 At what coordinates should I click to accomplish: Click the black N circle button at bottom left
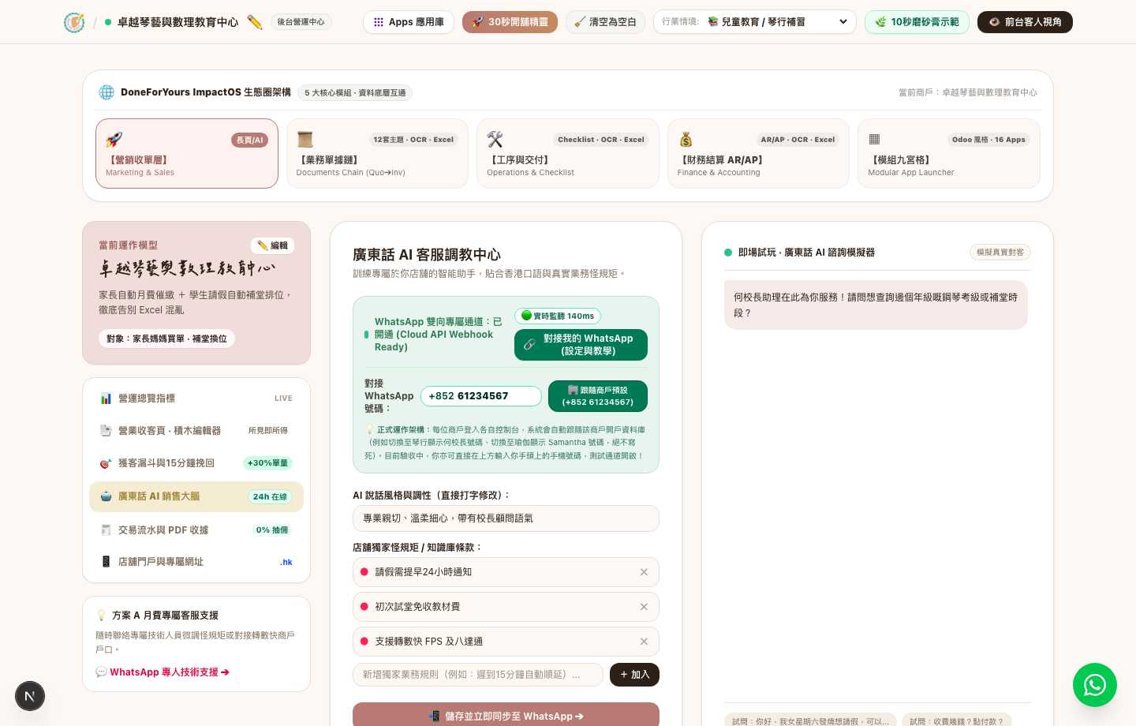[x=30, y=696]
